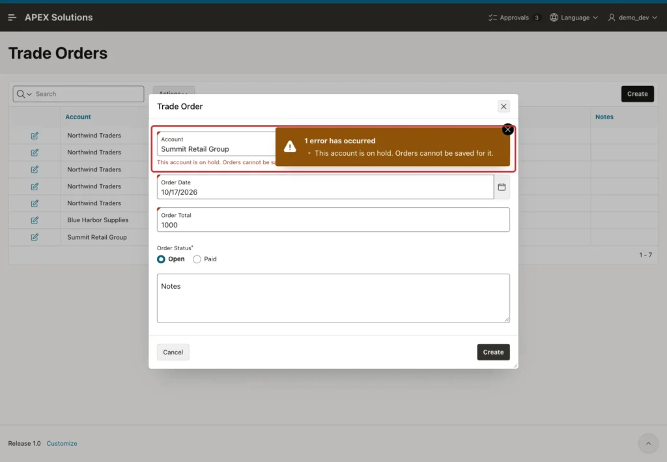Dismiss the error notification
The width and height of the screenshot is (667, 462).
(x=507, y=130)
